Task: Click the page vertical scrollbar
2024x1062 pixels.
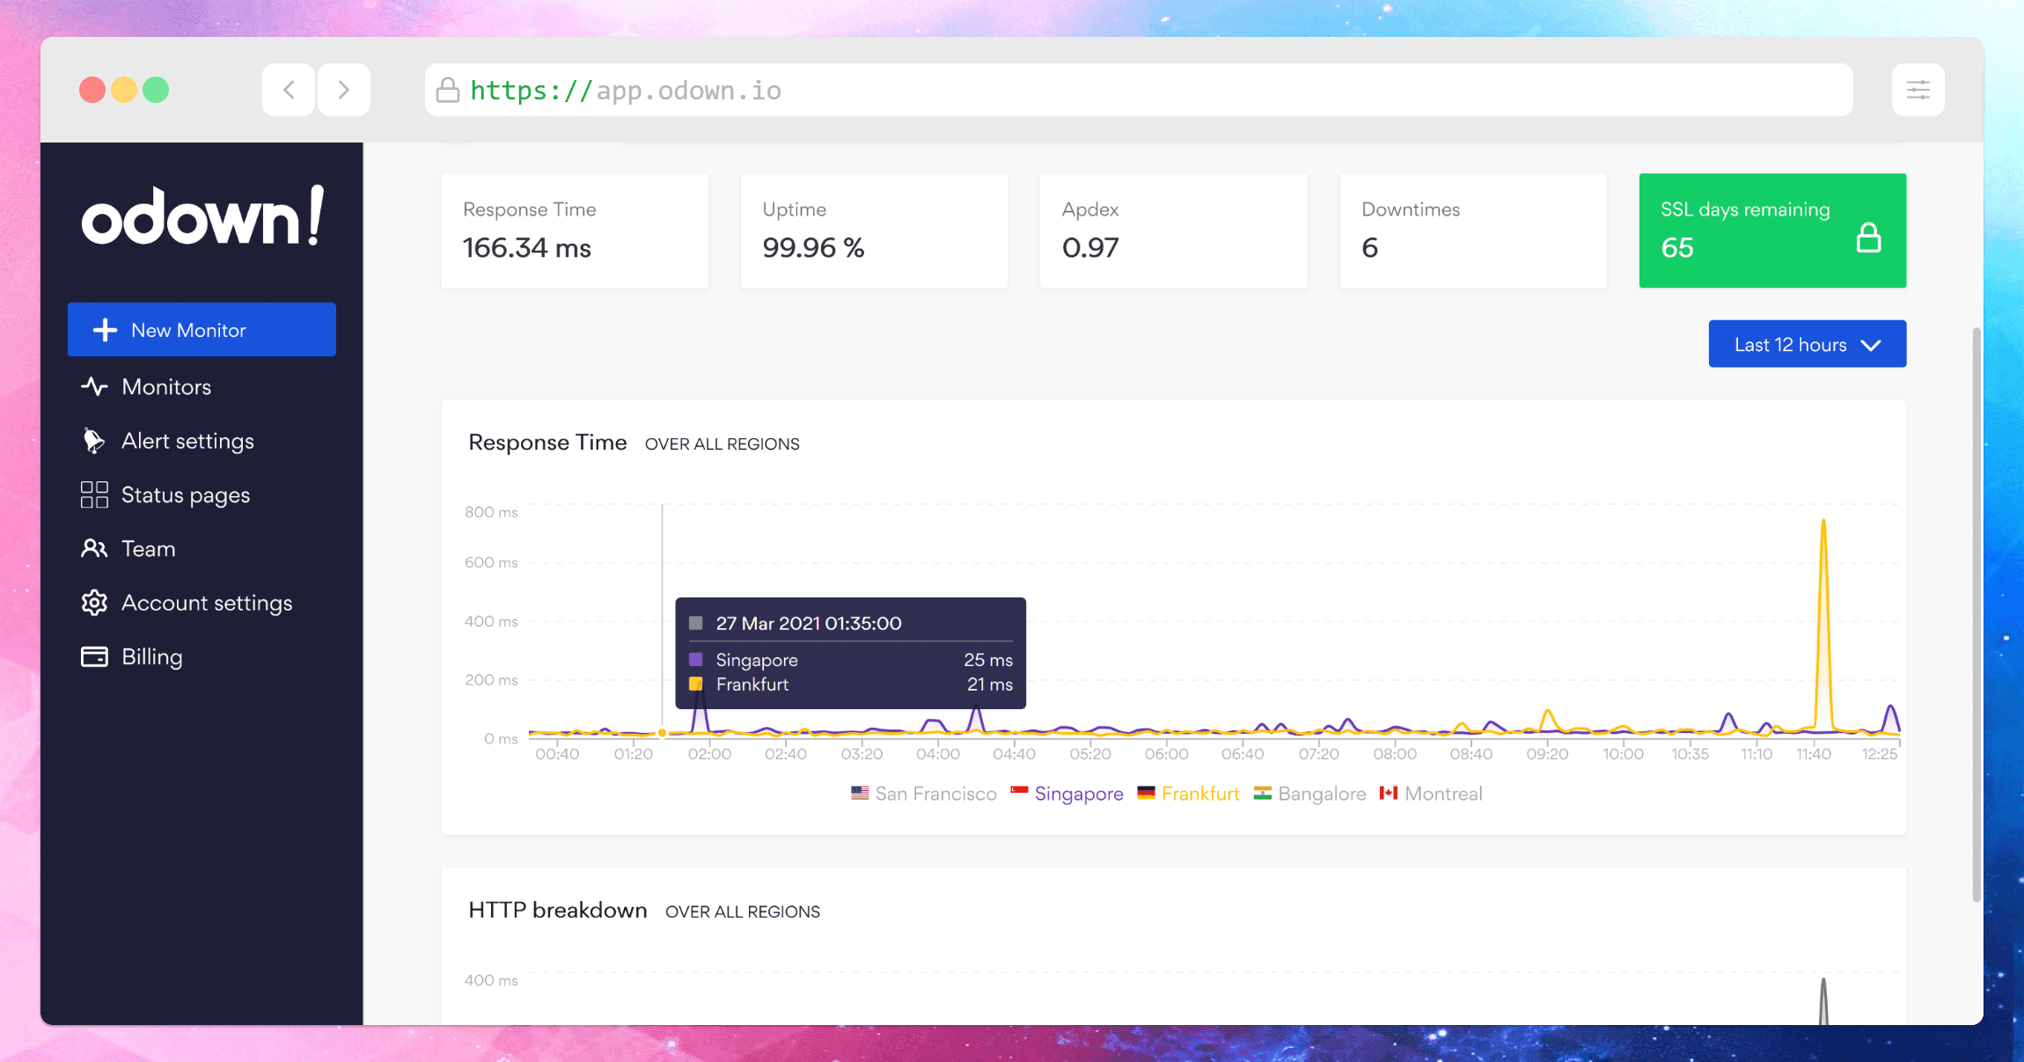Action: (x=1976, y=616)
